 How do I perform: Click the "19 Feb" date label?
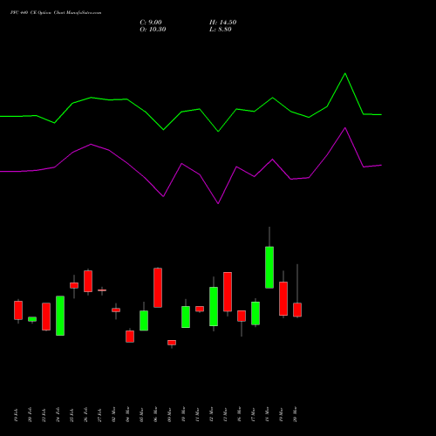(x=16, y=415)
